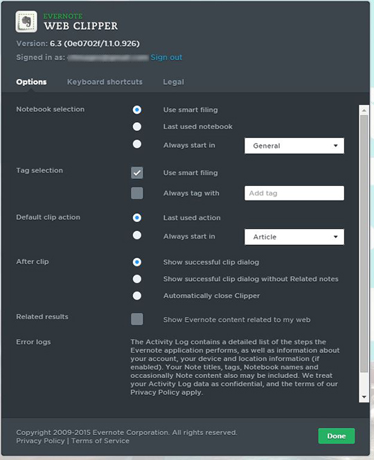Open the Terms of Service link
Screen dimensions: 374x460
coord(100,441)
